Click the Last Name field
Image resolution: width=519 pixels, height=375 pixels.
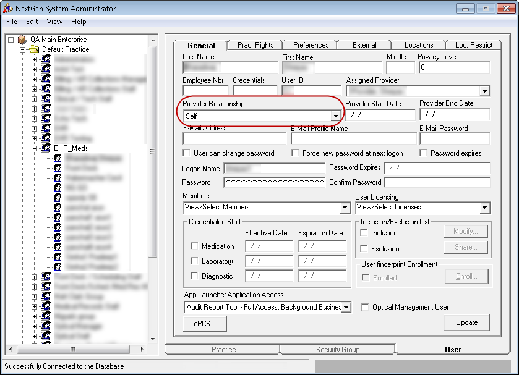[230, 67]
